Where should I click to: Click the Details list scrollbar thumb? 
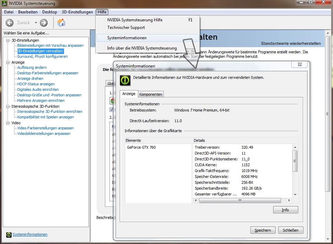click(x=295, y=161)
